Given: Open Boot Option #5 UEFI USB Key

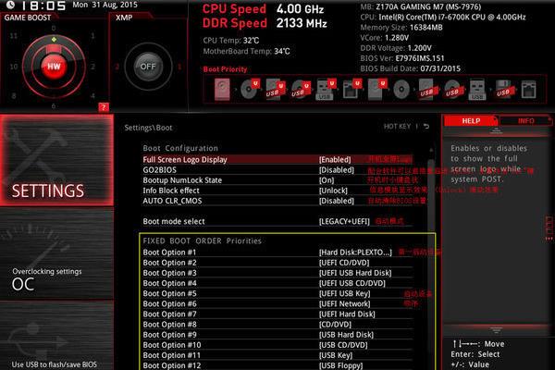Looking at the screenshot, I should 344,293.
